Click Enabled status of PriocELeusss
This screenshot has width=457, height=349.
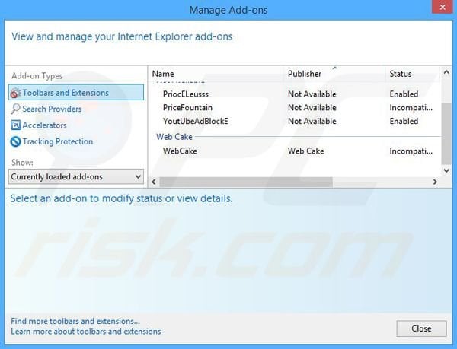click(404, 94)
